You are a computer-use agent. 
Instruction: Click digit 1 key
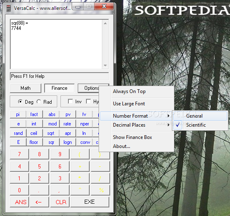coord(19,178)
